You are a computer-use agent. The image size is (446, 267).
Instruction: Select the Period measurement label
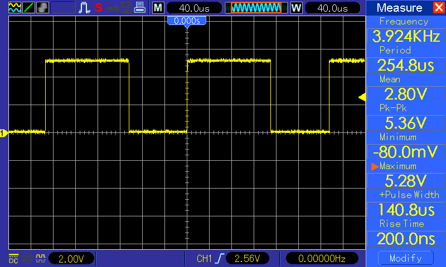pyautogui.click(x=395, y=50)
